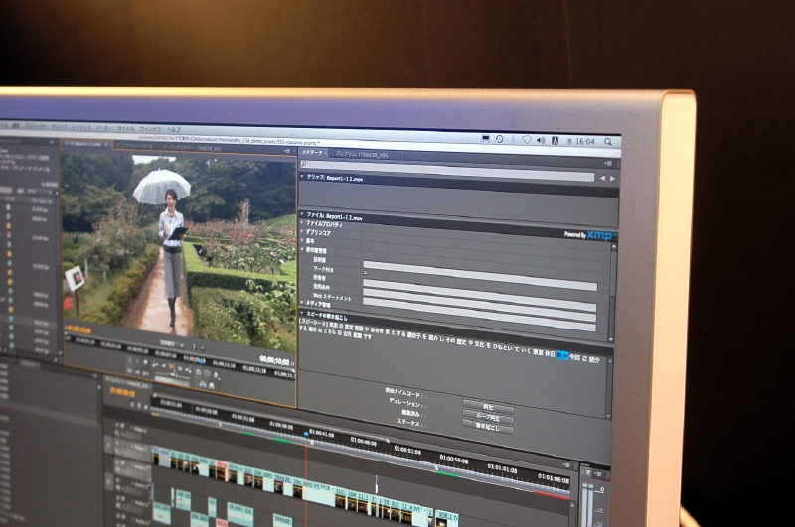Click the ループ再生 button
The height and width of the screenshot is (527, 795).
[489, 417]
